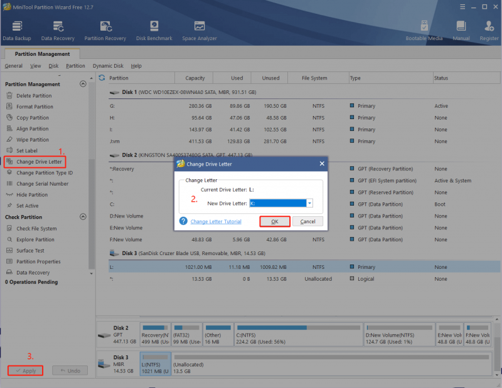
Task: Collapse the Partition Management section
Action: (x=83, y=84)
